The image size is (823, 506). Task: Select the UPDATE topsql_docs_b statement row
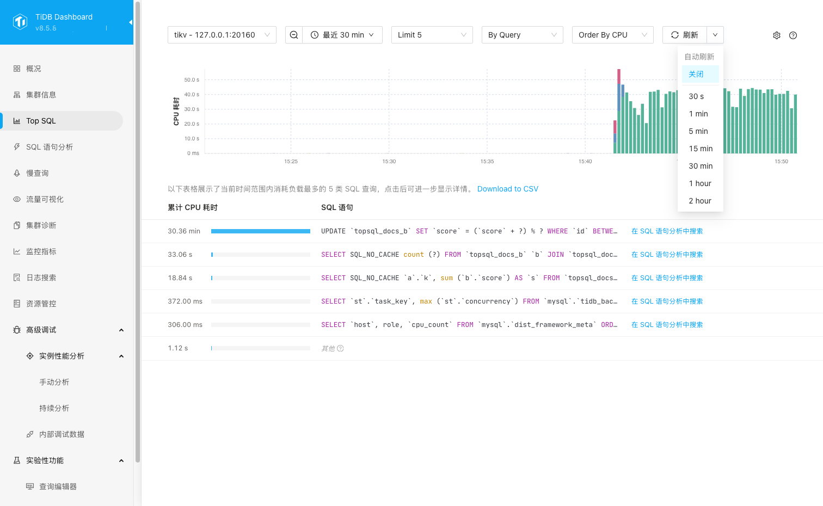[x=468, y=231]
